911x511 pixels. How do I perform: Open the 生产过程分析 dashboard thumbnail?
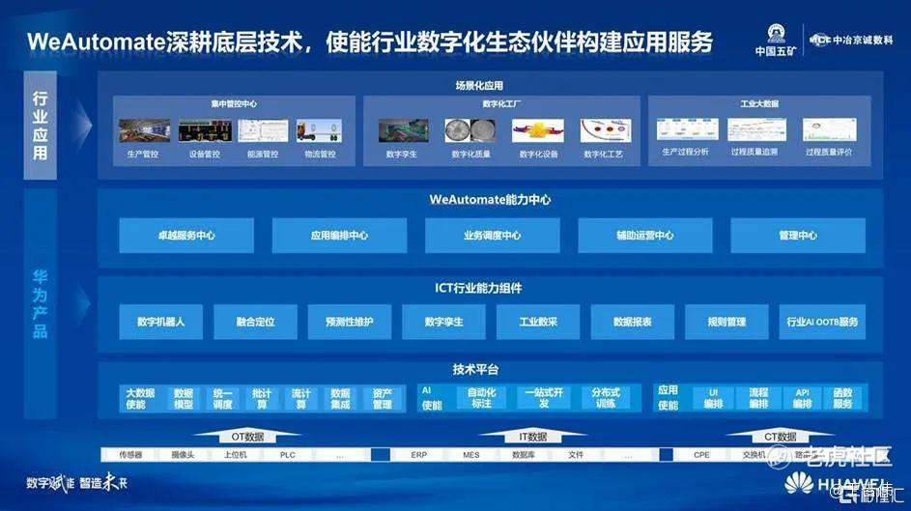[687, 129]
